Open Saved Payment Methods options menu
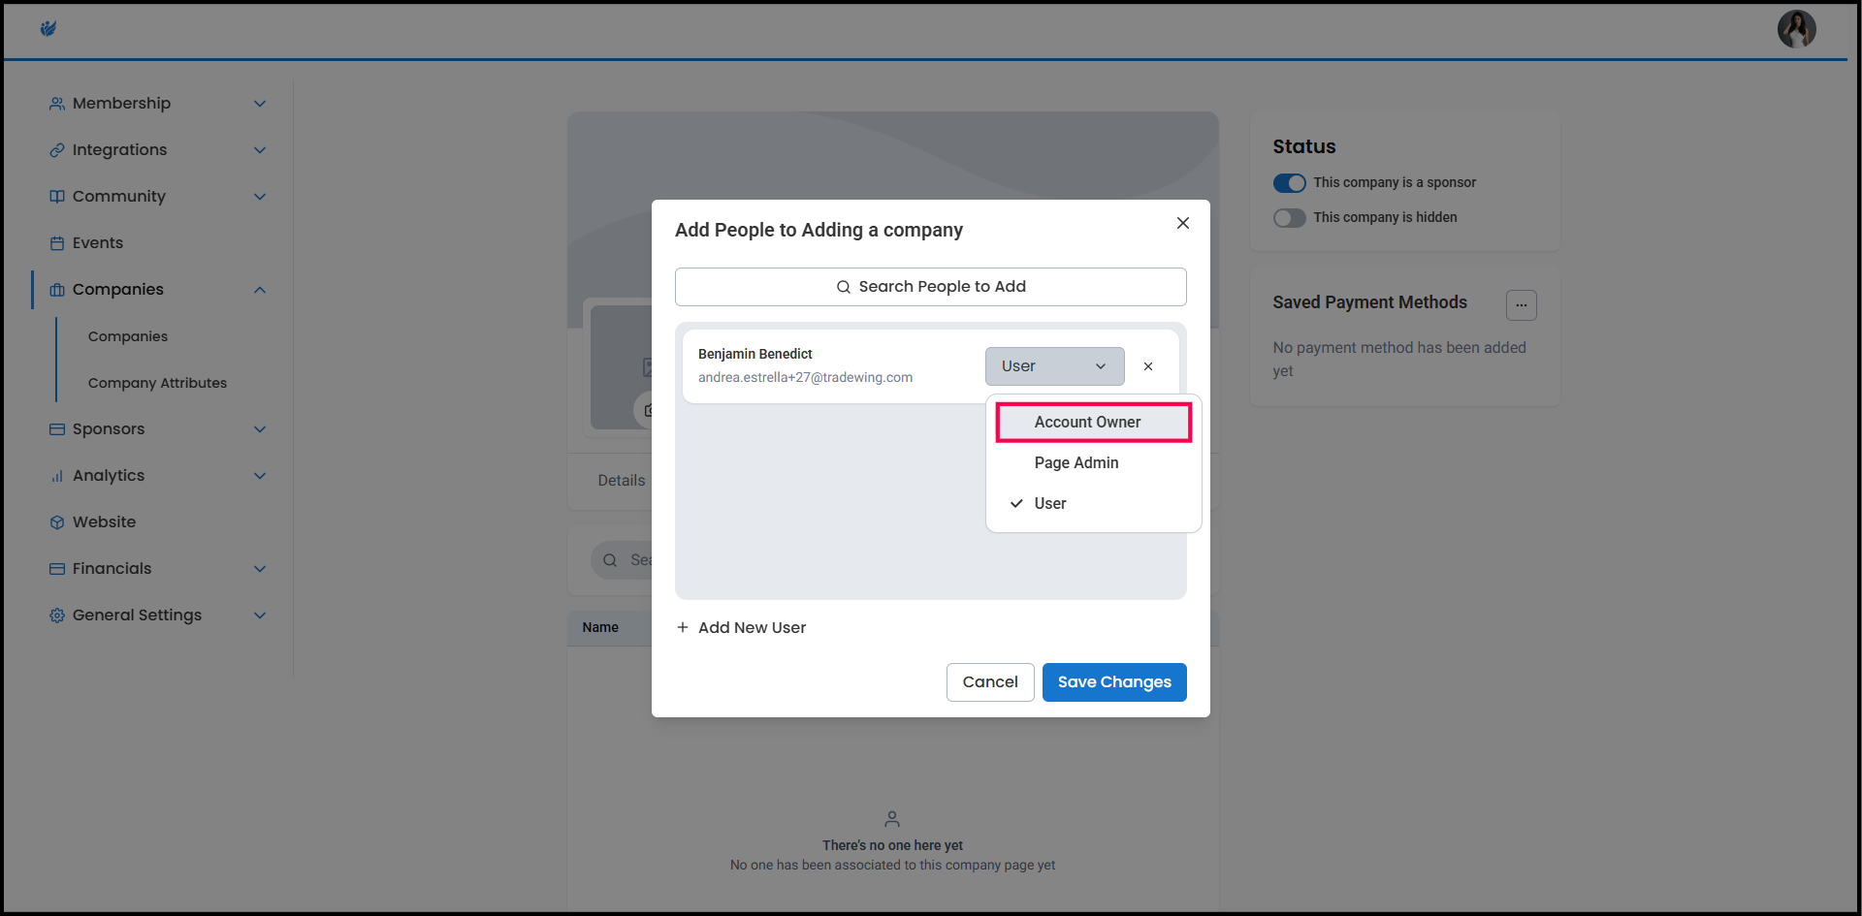This screenshot has width=1862, height=916. pyautogui.click(x=1521, y=304)
